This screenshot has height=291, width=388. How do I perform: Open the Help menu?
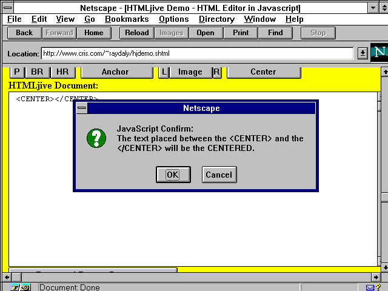295,19
